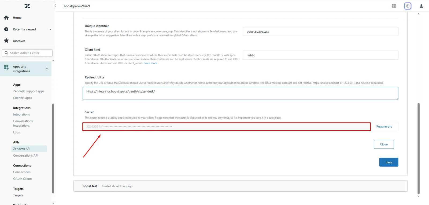Click the sidebar vertical scrollbar
This screenshot has height=205, width=429.
click(x=53, y=149)
